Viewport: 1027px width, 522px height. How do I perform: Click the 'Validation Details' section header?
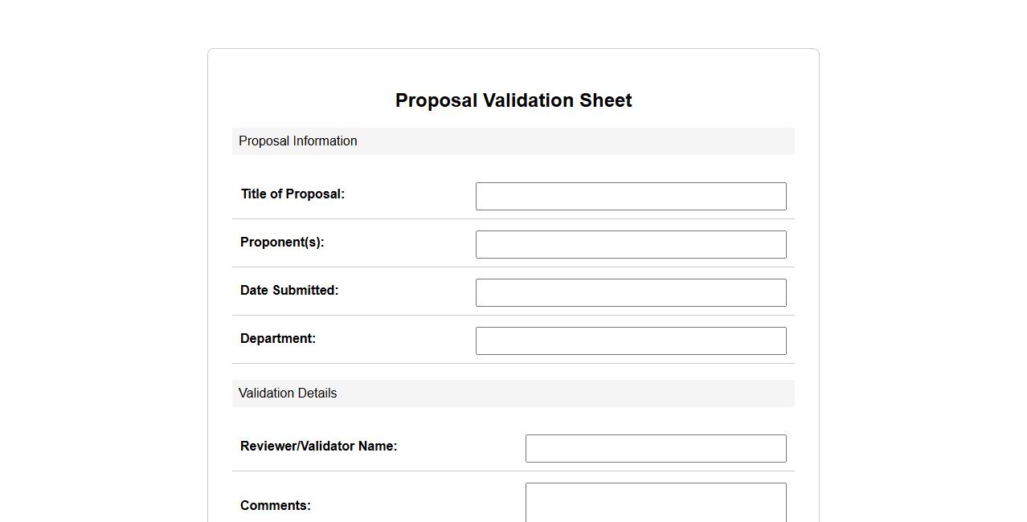(x=288, y=394)
